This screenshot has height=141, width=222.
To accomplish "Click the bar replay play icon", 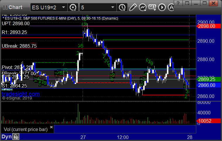I will click(x=162, y=7).
